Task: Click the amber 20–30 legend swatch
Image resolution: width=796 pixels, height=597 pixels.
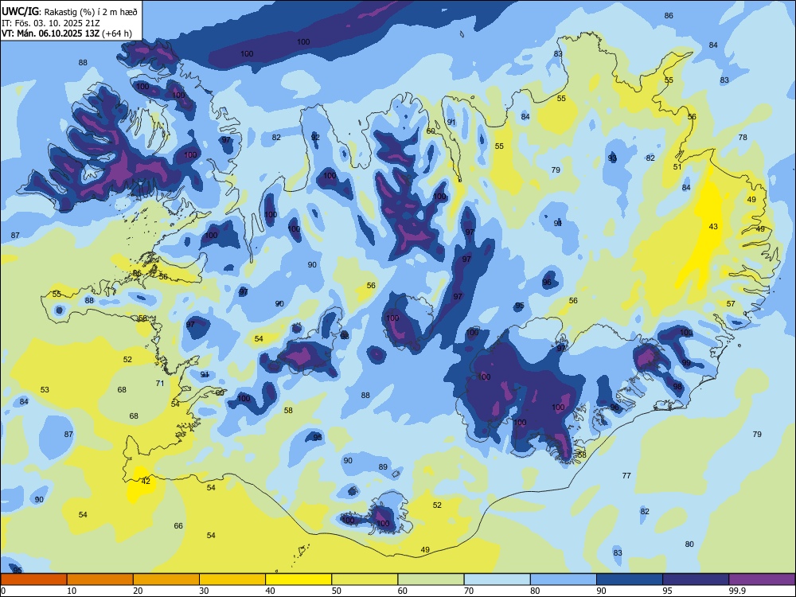Action: coord(166,579)
